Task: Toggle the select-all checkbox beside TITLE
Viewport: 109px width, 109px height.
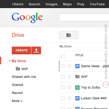Action: [x=63, y=56]
